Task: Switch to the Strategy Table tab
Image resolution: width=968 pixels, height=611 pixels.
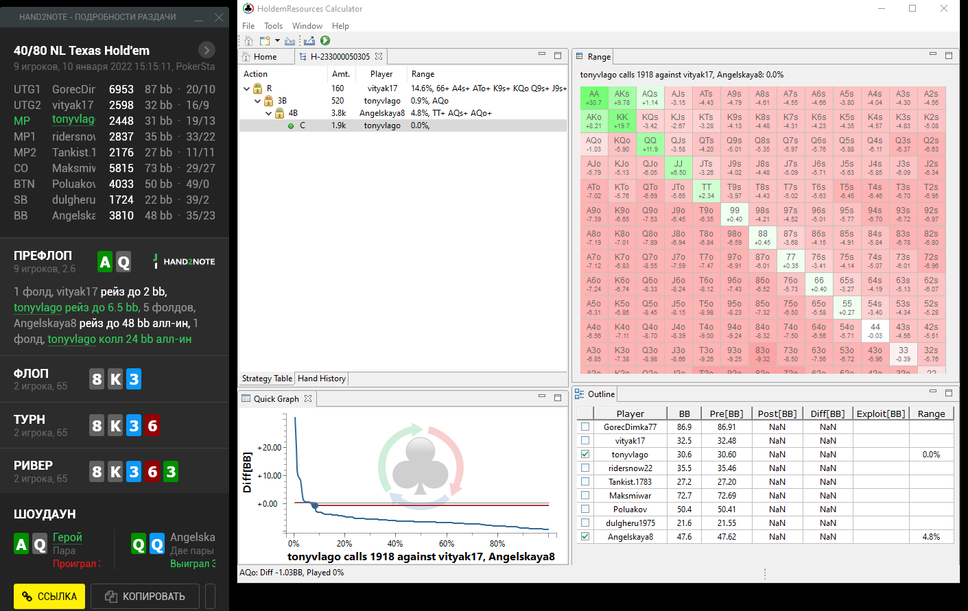Action: [267, 379]
